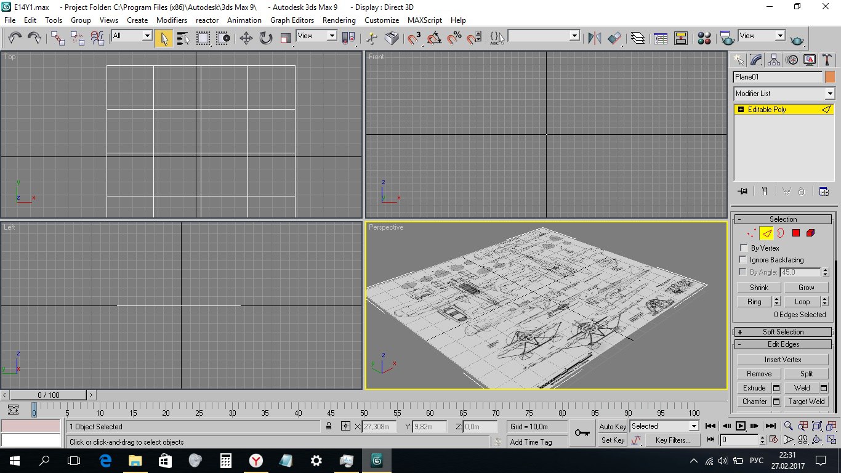Select Polygon sub-object mode red square
This screenshot has height=473, width=841.
795,233
